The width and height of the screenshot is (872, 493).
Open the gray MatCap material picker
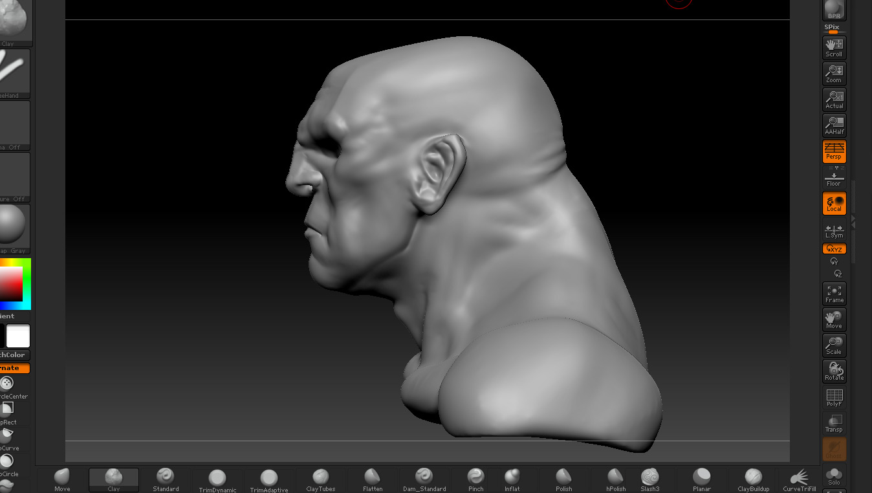(x=14, y=229)
